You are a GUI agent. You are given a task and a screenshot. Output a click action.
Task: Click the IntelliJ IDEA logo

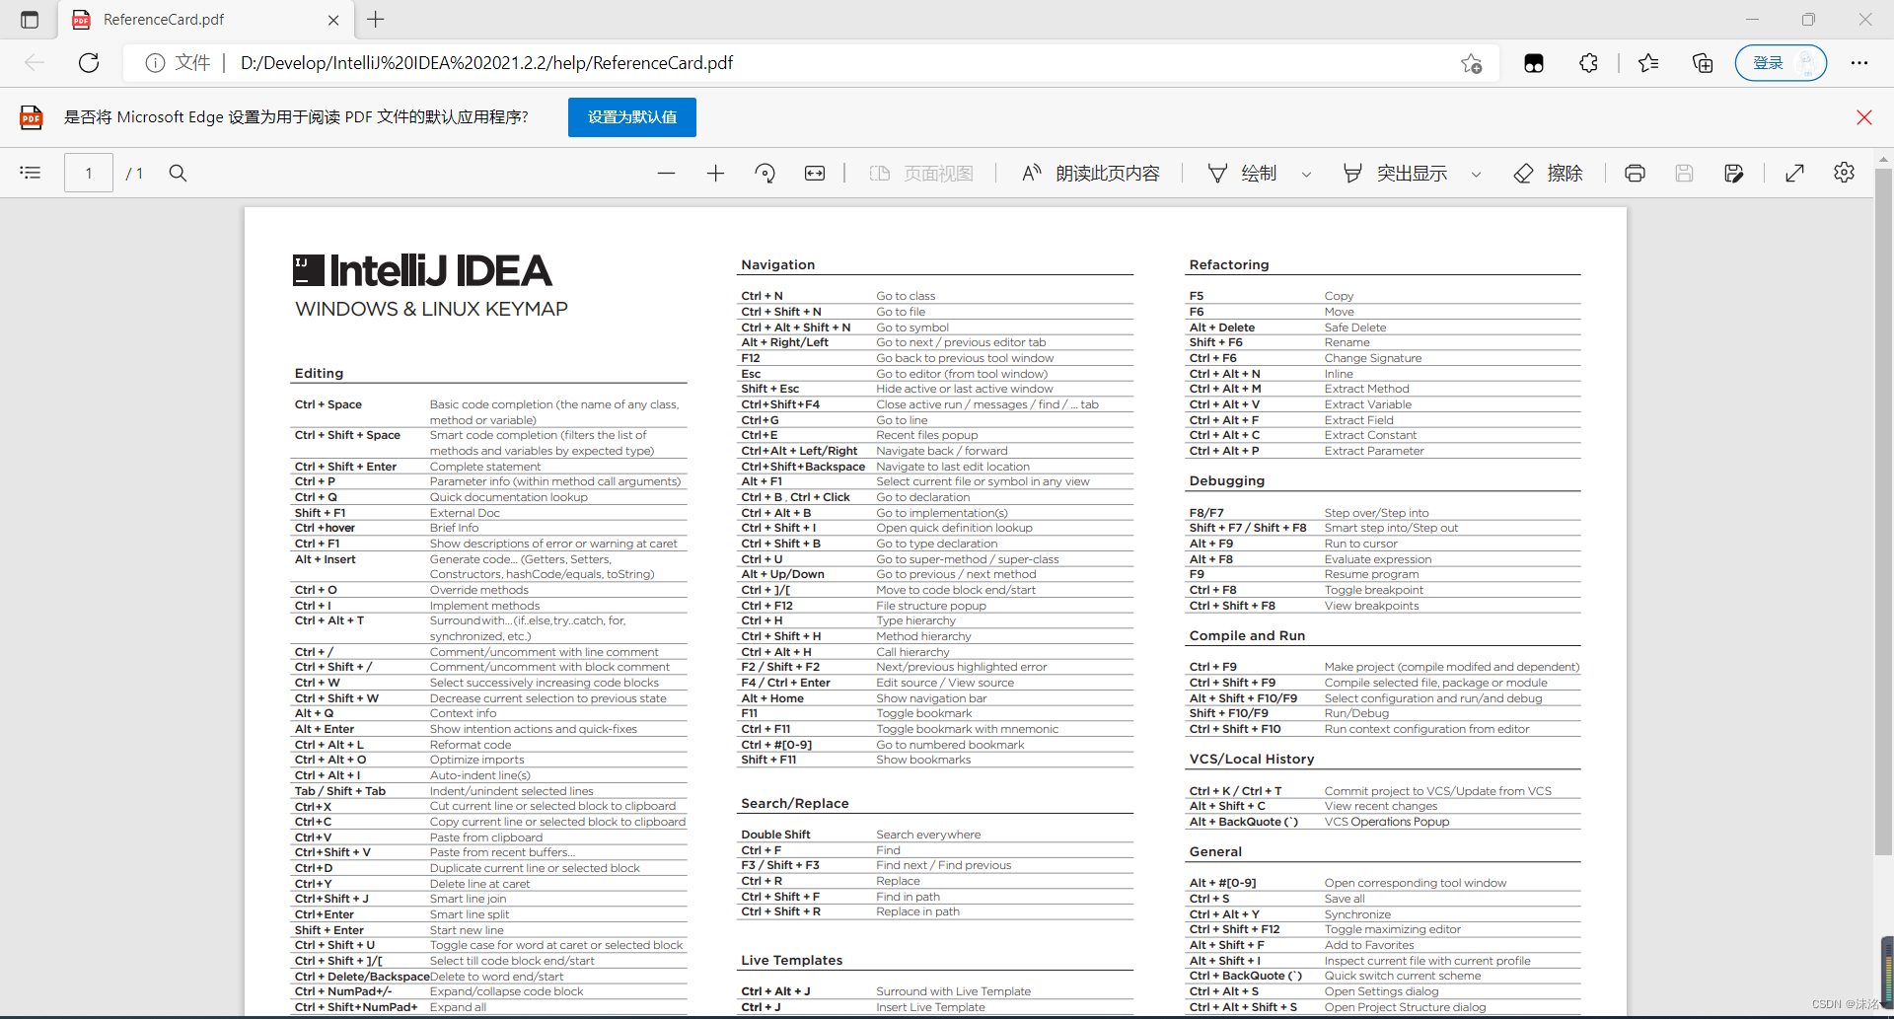[x=422, y=270]
